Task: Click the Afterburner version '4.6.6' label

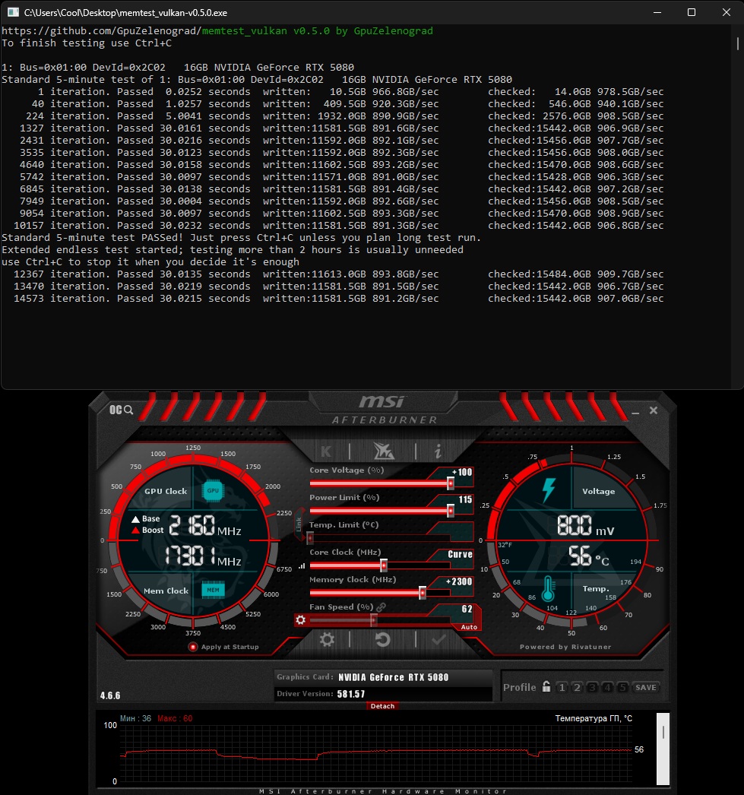Action: point(110,695)
